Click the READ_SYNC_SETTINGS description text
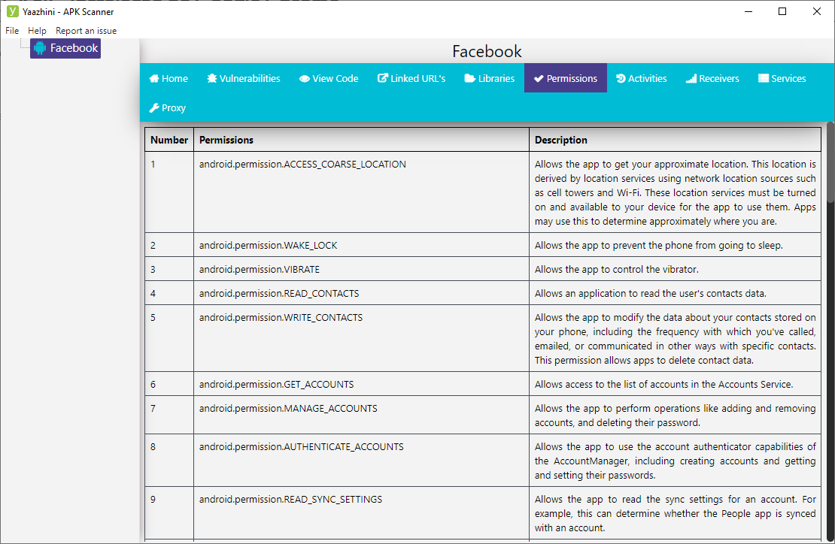The height and width of the screenshot is (544, 835). pyautogui.click(x=676, y=513)
